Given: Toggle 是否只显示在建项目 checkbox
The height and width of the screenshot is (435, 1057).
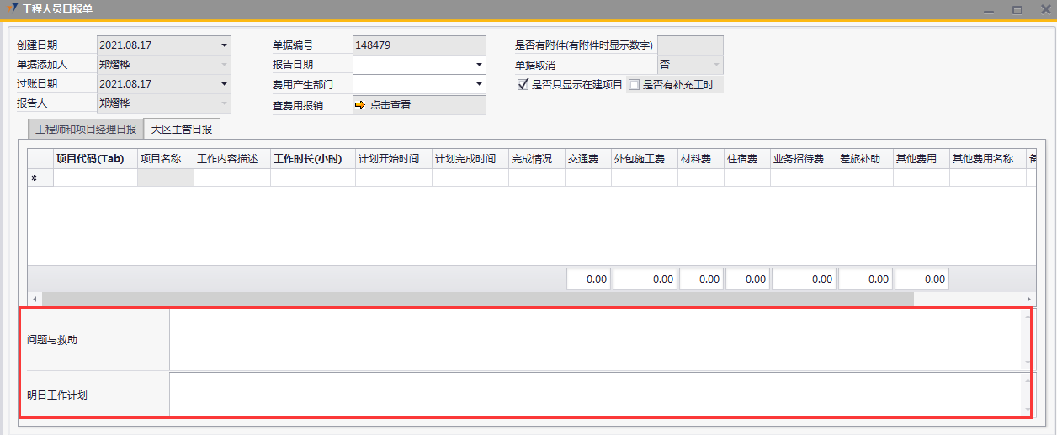Looking at the screenshot, I should coord(523,85).
